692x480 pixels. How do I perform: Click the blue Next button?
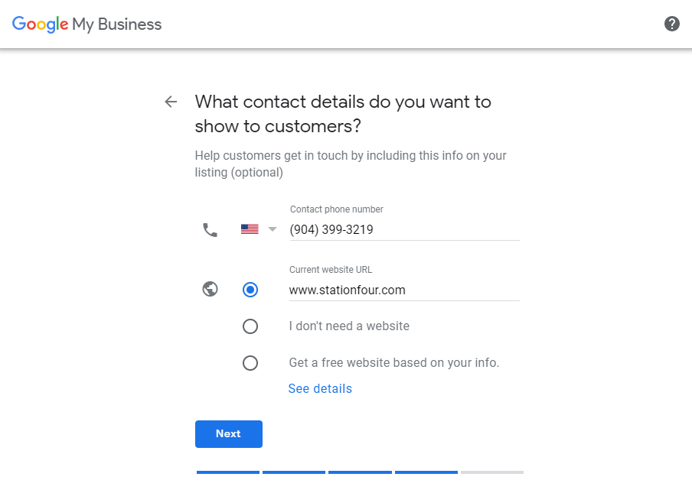229,434
